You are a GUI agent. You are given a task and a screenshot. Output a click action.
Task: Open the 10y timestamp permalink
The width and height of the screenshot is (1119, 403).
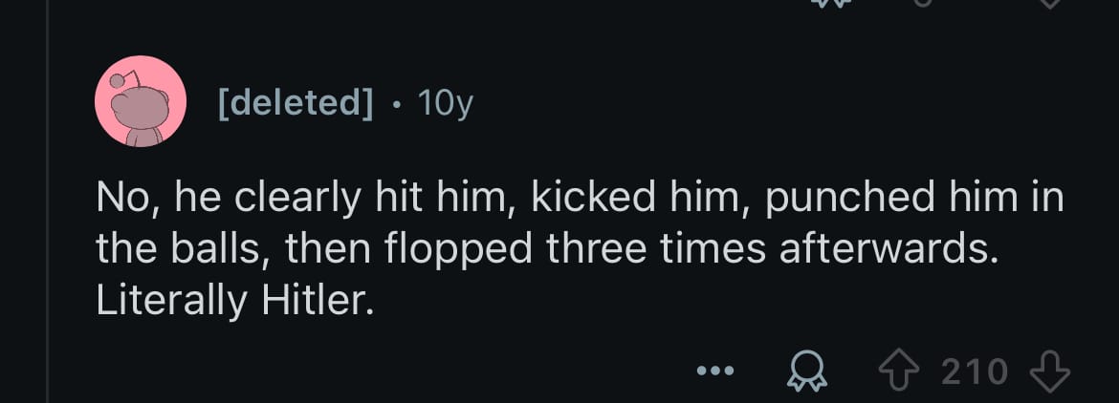[x=445, y=102]
